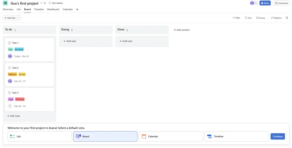Click the Share button
292x148 pixels.
coord(265,3)
